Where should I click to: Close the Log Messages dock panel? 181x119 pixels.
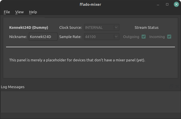coord(177,87)
